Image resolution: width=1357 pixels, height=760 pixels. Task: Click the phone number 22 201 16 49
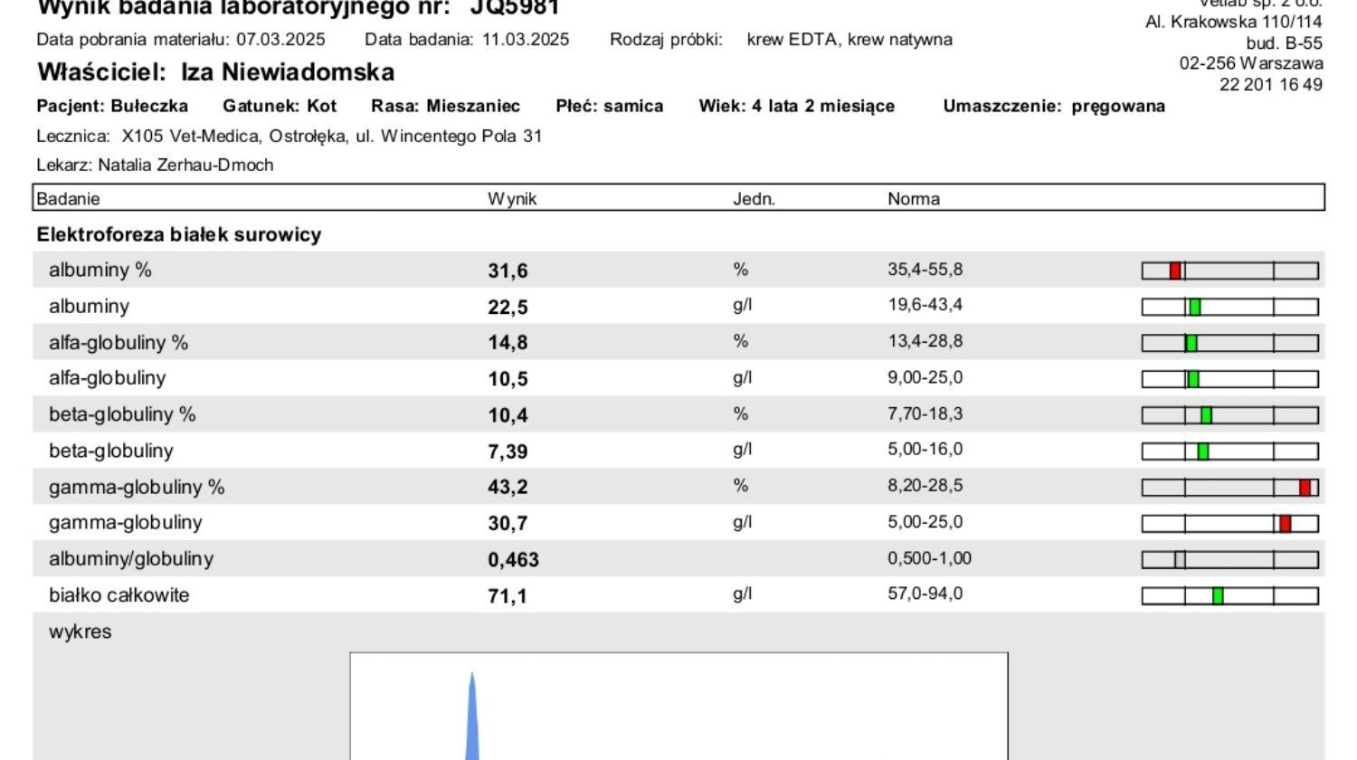[x=1271, y=84]
